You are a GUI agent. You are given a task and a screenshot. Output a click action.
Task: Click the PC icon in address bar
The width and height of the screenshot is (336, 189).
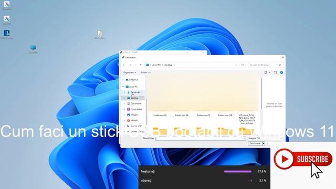(x=147, y=65)
